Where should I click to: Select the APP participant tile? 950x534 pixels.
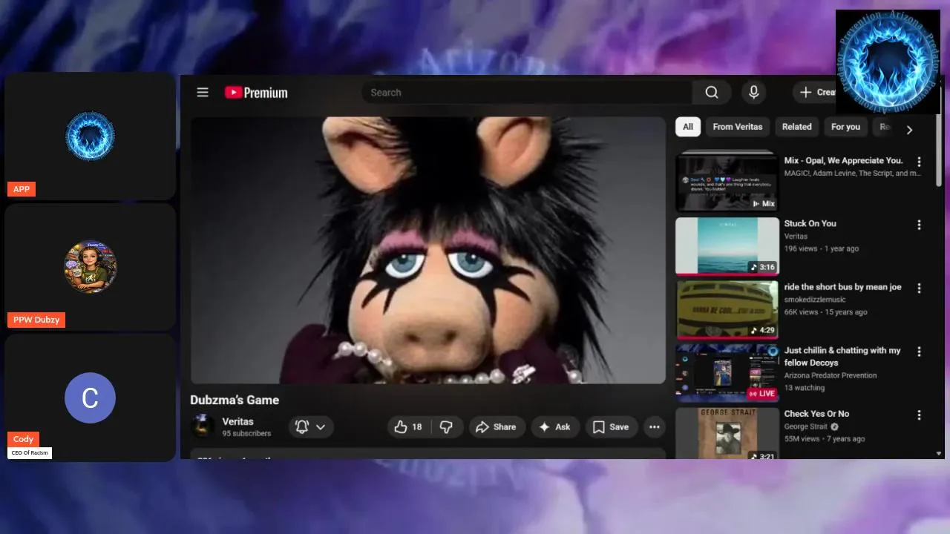[x=90, y=136]
